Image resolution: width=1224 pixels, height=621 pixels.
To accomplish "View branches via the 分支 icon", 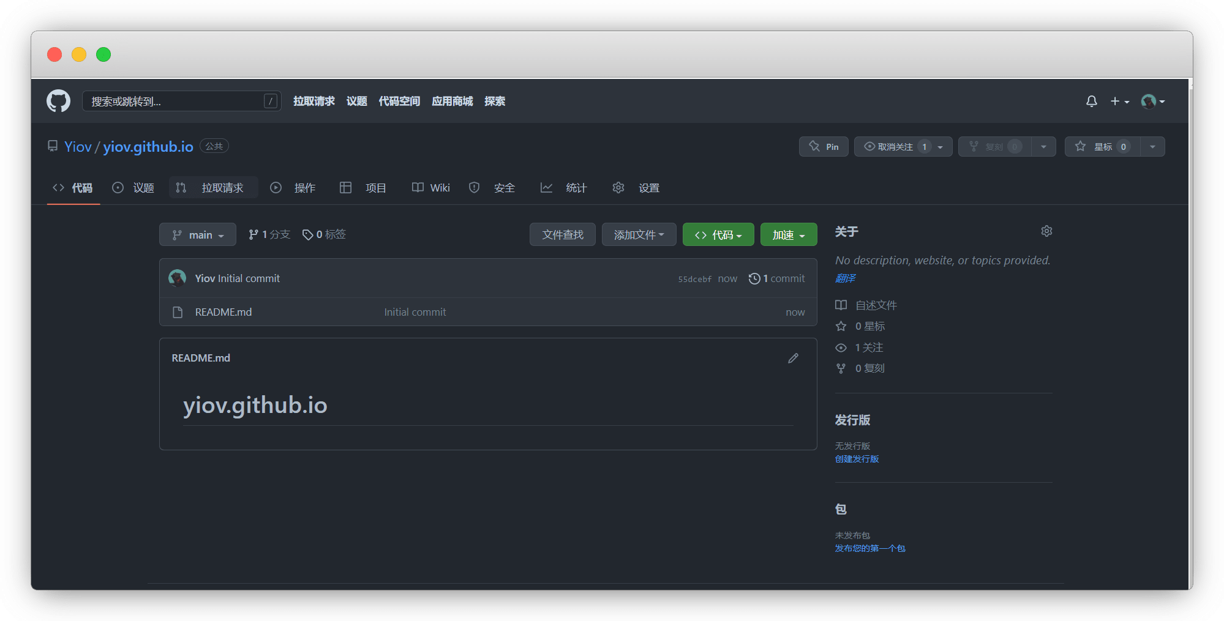I will (255, 234).
